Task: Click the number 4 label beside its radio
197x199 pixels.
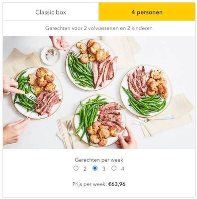Action: click(x=122, y=169)
